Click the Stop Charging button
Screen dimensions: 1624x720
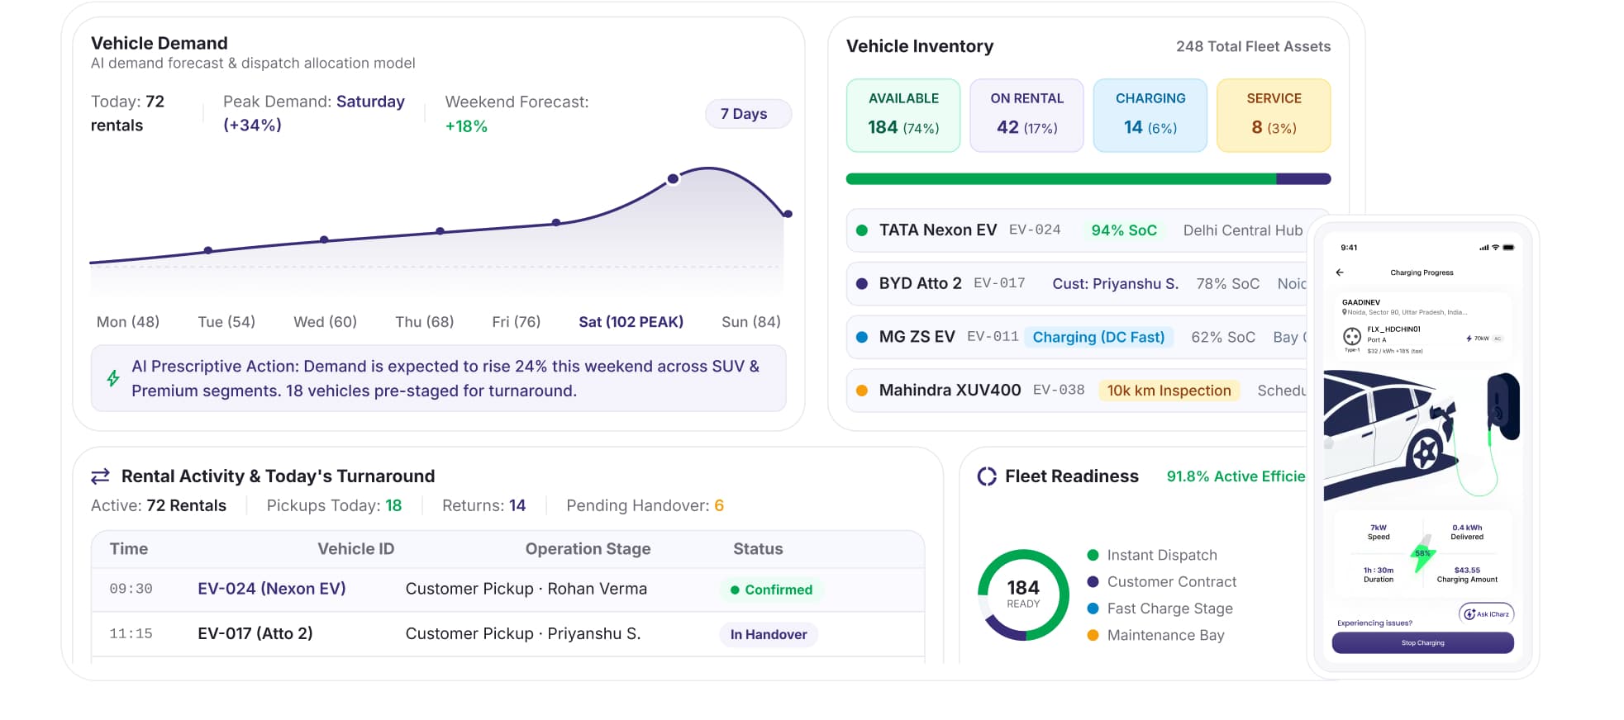click(x=1423, y=643)
